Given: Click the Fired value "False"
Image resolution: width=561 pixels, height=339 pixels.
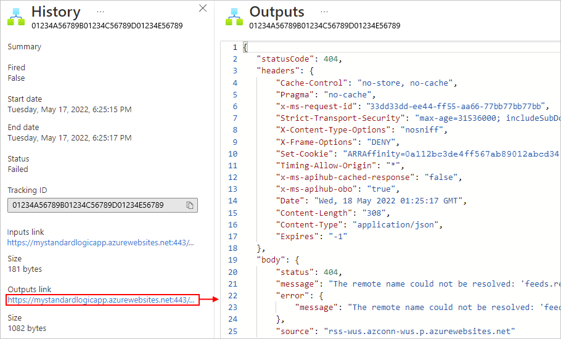Looking at the screenshot, I should click(16, 78).
